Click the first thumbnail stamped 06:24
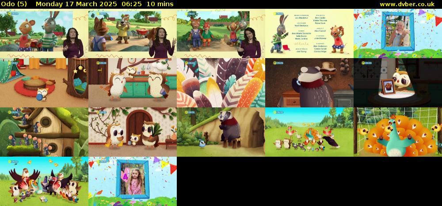442x206 pixels. pos(44,33)
